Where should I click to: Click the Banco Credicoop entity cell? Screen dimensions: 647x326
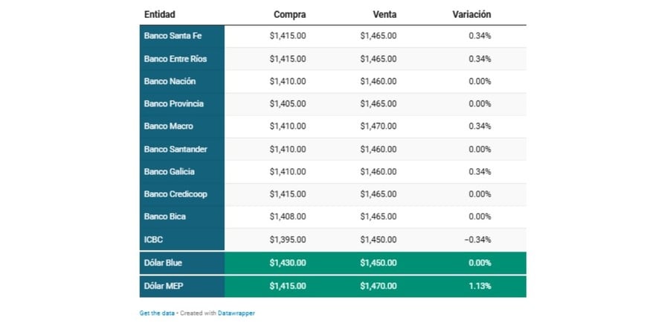click(x=176, y=194)
